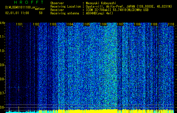Click the red meteor echo near 1101
The image size is (177, 113).
click(19, 90)
